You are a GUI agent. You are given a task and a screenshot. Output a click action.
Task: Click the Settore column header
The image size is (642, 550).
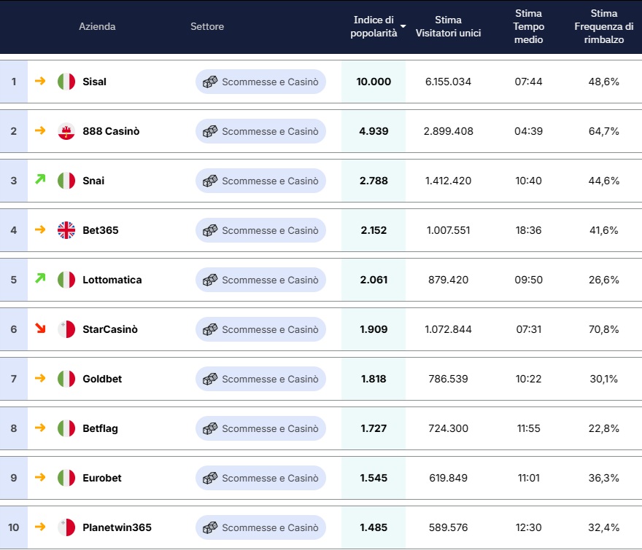(207, 26)
